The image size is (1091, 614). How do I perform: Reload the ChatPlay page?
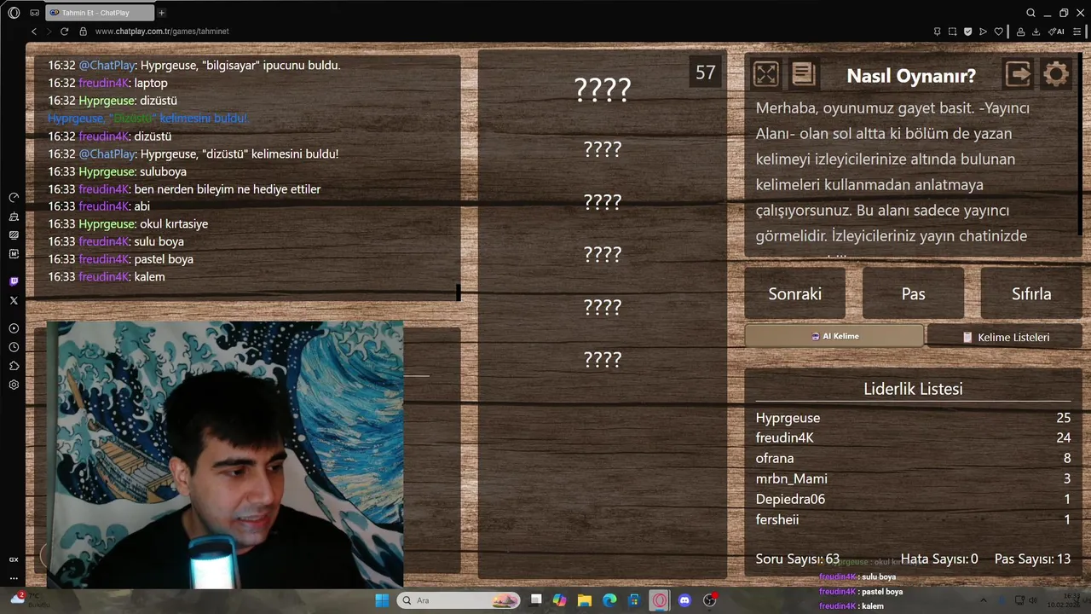[x=64, y=32]
